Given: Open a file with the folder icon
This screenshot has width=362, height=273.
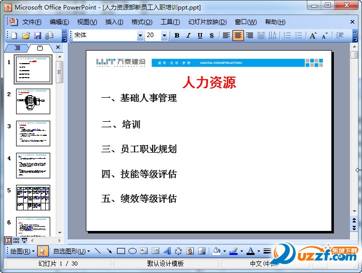Looking at the screenshot, I should [x=26, y=36].
